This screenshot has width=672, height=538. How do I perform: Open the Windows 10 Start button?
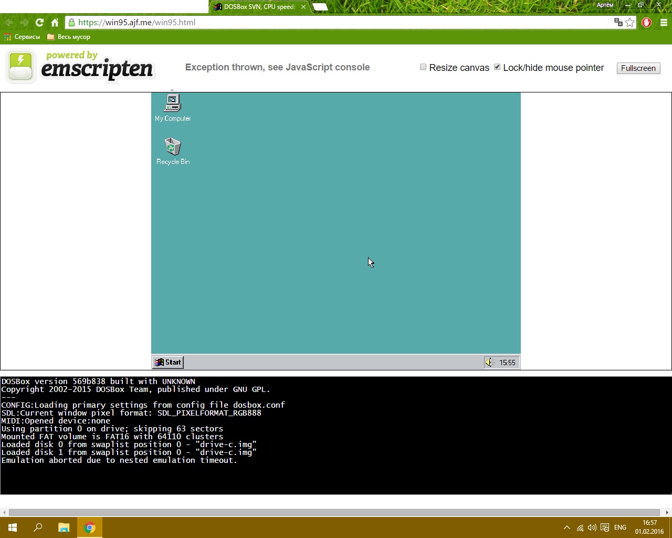13,527
